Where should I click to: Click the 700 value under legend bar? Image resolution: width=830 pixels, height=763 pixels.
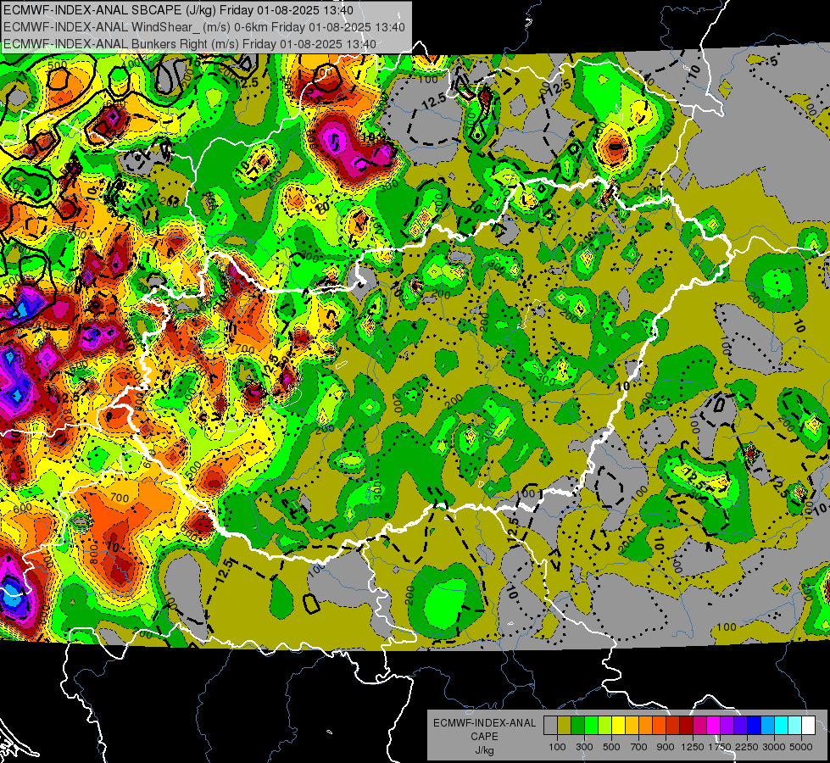(x=639, y=747)
